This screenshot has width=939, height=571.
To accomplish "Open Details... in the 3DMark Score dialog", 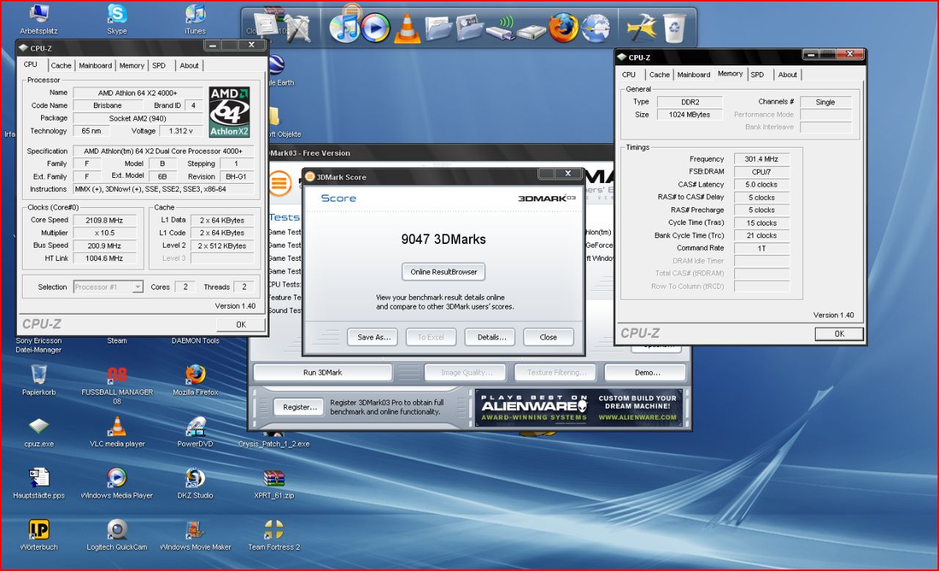I will pyautogui.click(x=490, y=337).
